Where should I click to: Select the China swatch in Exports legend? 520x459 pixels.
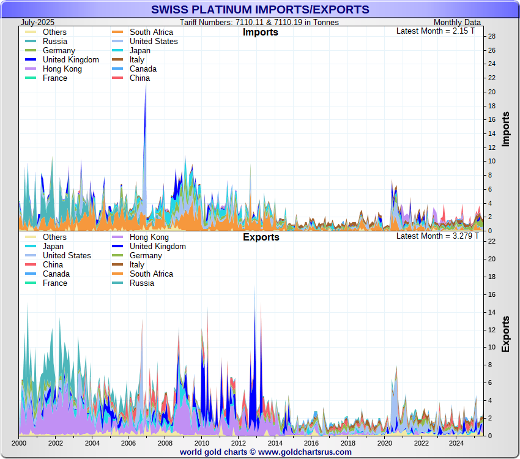pos(30,265)
